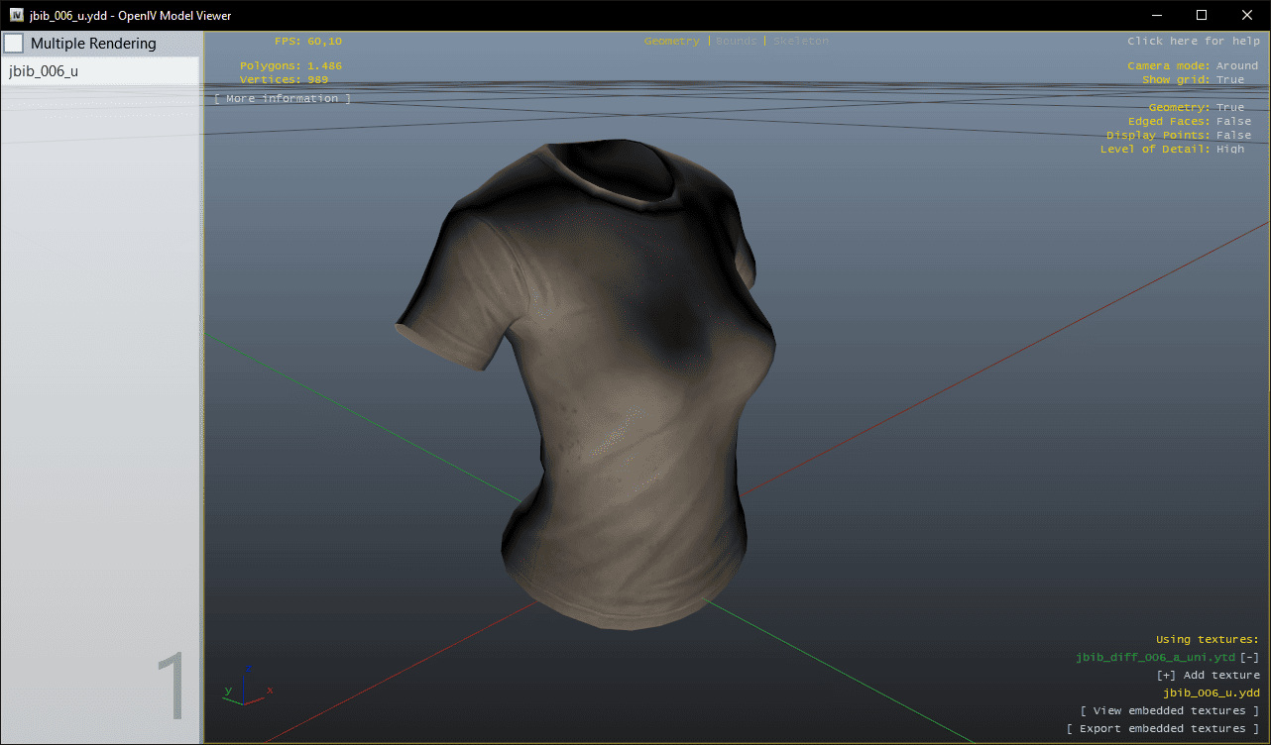Change Level of Detail from High
Image resolution: width=1271 pixels, height=745 pixels.
pos(1229,149)
